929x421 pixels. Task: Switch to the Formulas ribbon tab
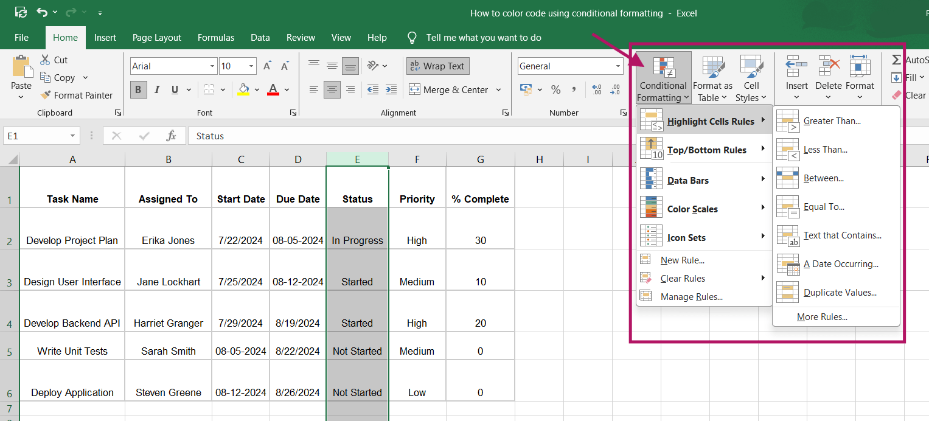click(x=216, y=37)
